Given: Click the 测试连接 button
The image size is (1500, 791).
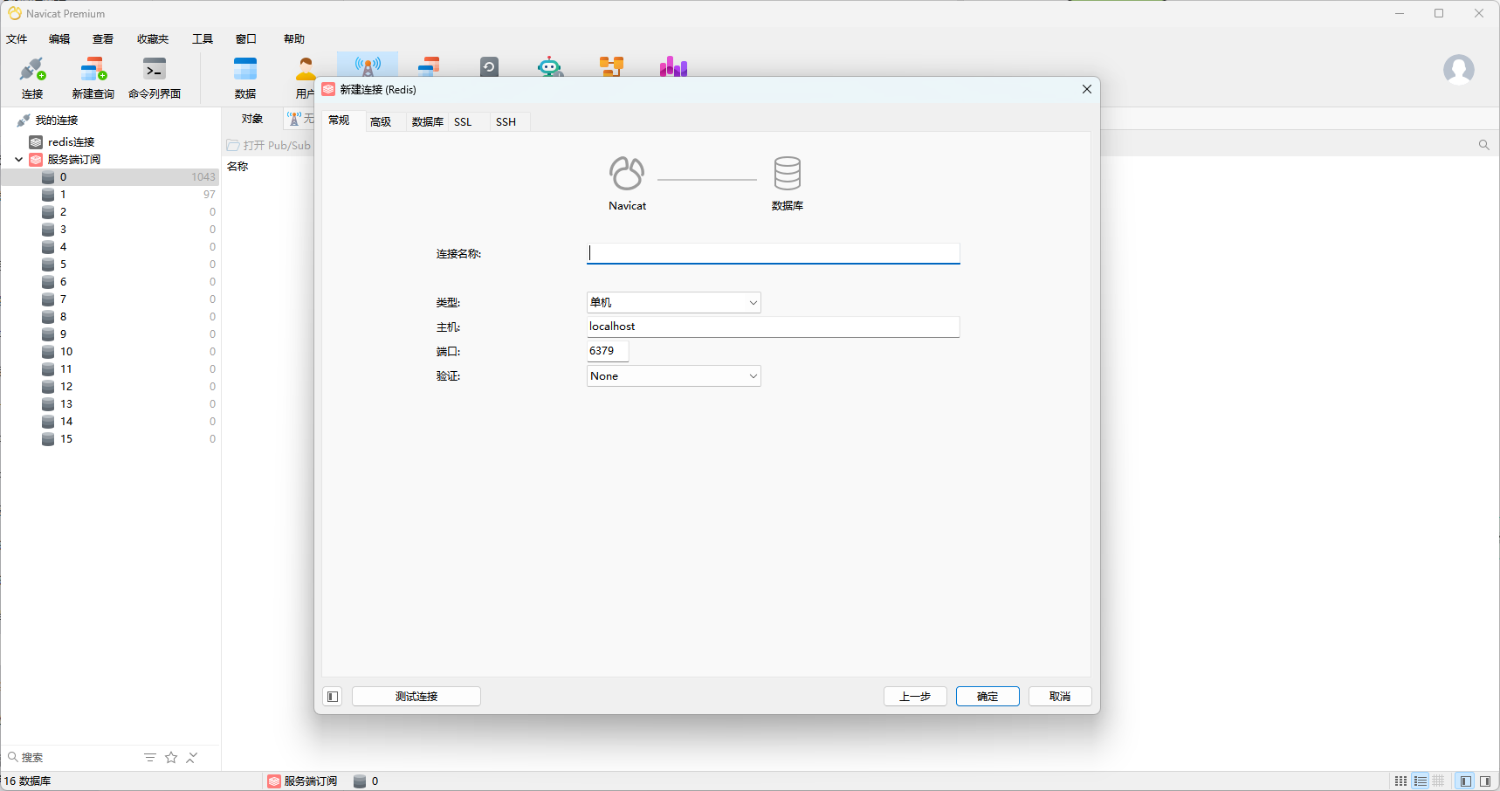Looking at the screenshot, I should [x=416, y=696].
